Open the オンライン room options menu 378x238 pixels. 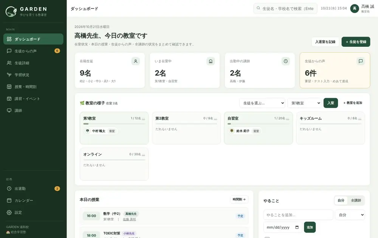pyautogui.click(x=143, y=154)
